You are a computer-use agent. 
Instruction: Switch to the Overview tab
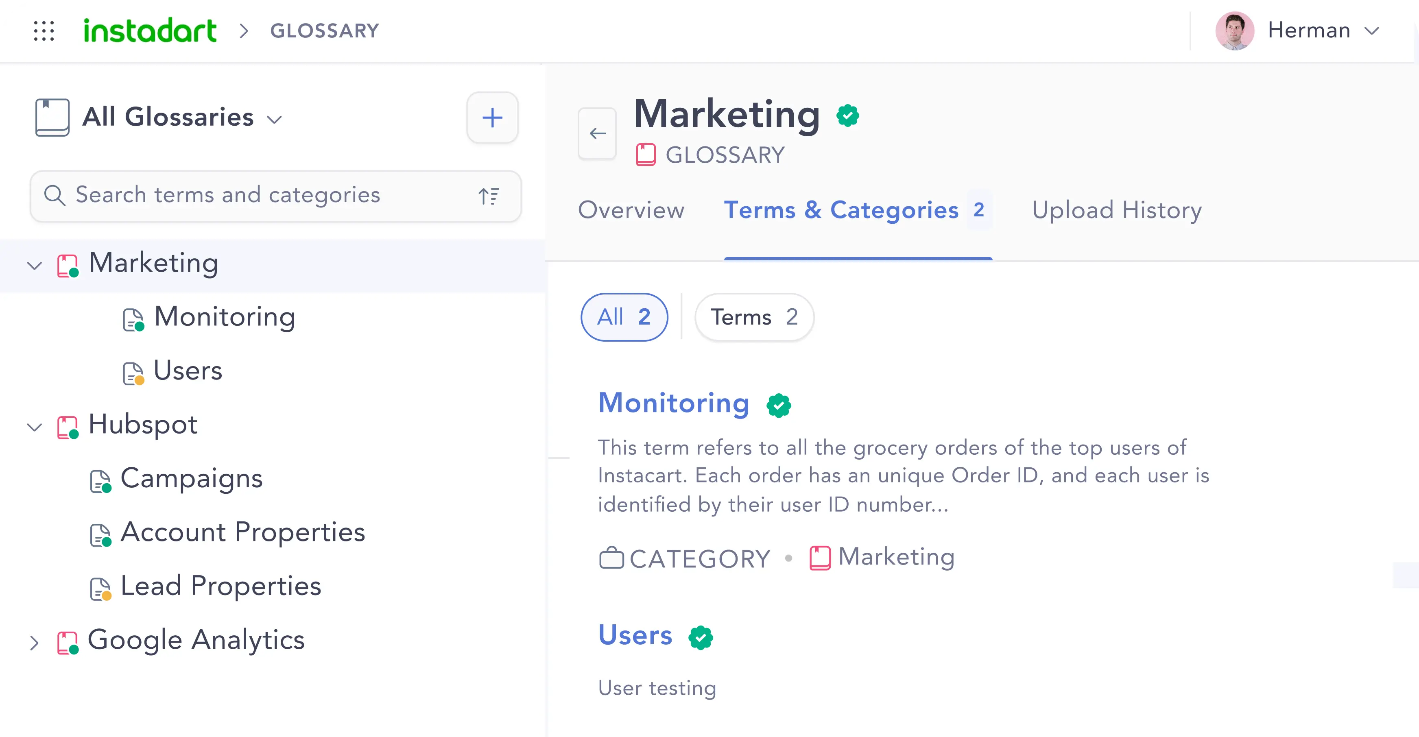[631, 210]
